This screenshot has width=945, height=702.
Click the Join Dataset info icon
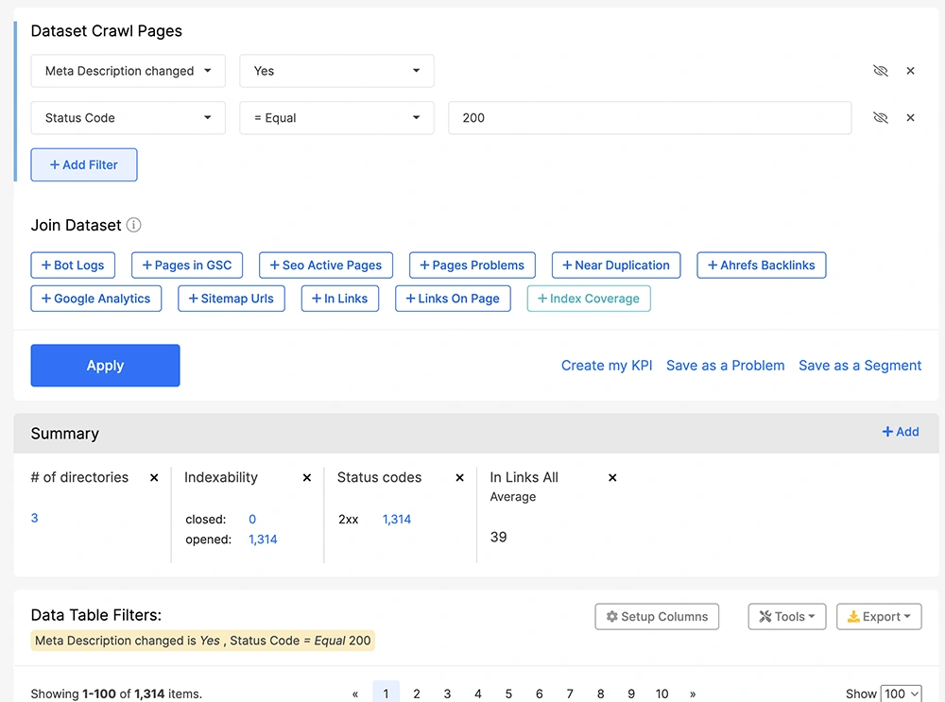coord(134,225)
